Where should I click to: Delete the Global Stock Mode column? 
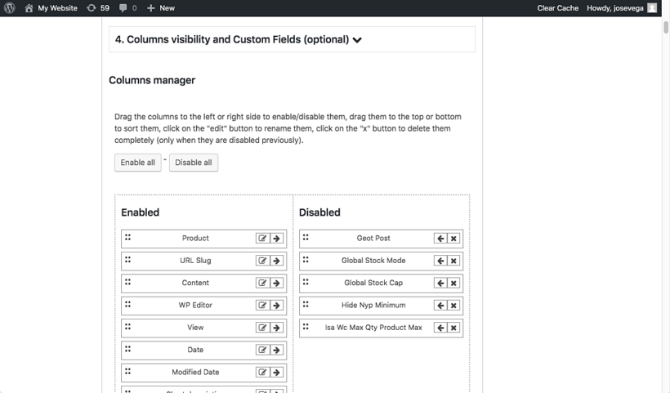pos(453,261)
